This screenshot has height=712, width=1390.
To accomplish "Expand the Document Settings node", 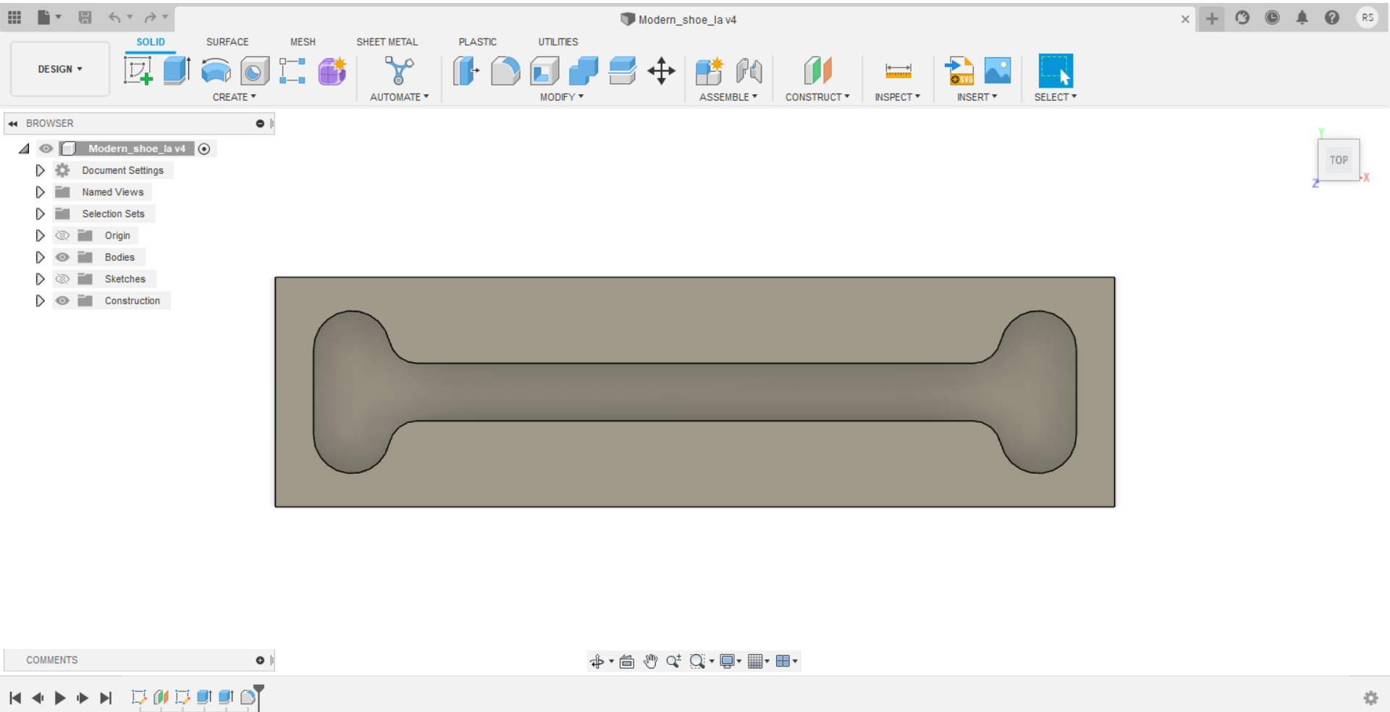I will [x=40, y=170].
